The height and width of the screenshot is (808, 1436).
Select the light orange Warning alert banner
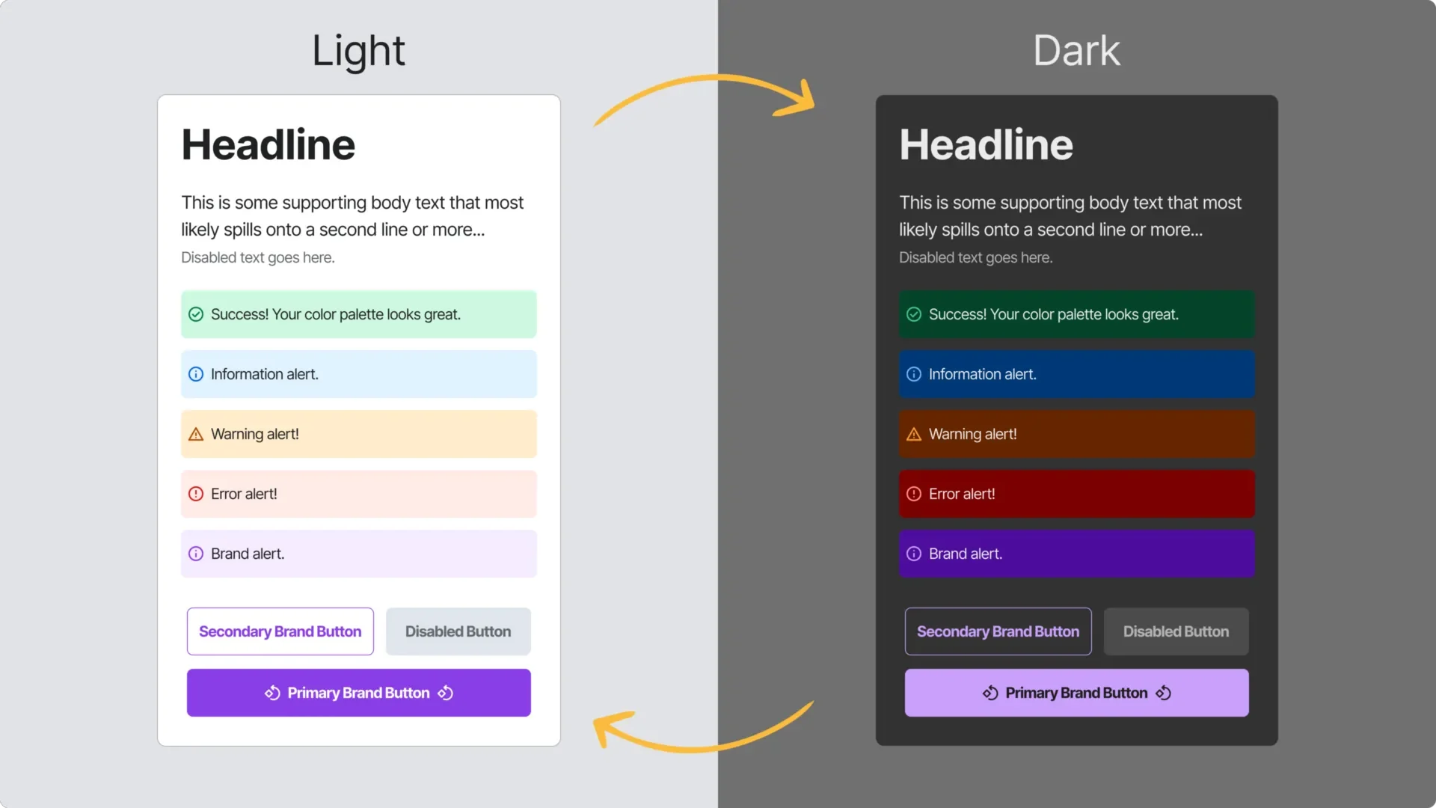point(359,434)
